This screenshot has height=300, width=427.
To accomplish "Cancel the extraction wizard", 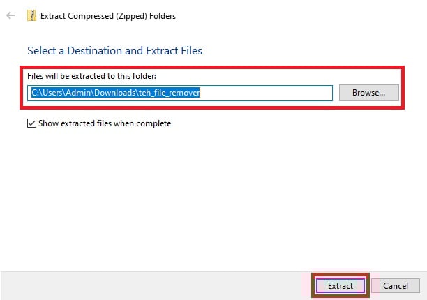I will coord(396,285).
